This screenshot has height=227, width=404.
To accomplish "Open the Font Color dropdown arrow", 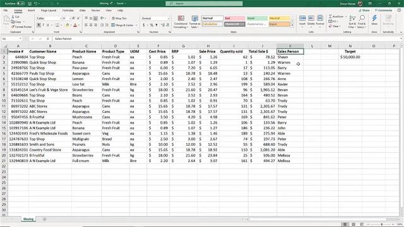I will tap(78, 25).
